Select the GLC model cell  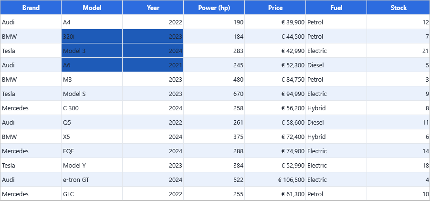coord(92,194)
